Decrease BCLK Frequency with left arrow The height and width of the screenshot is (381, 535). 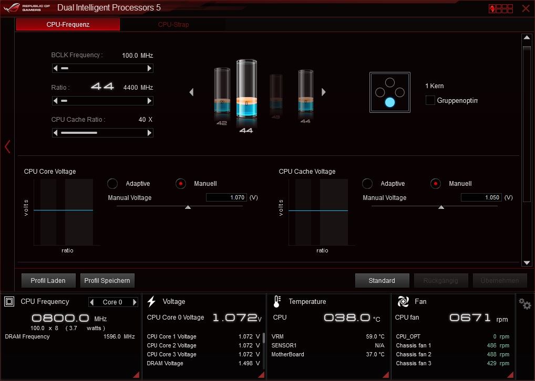point(55,68)
